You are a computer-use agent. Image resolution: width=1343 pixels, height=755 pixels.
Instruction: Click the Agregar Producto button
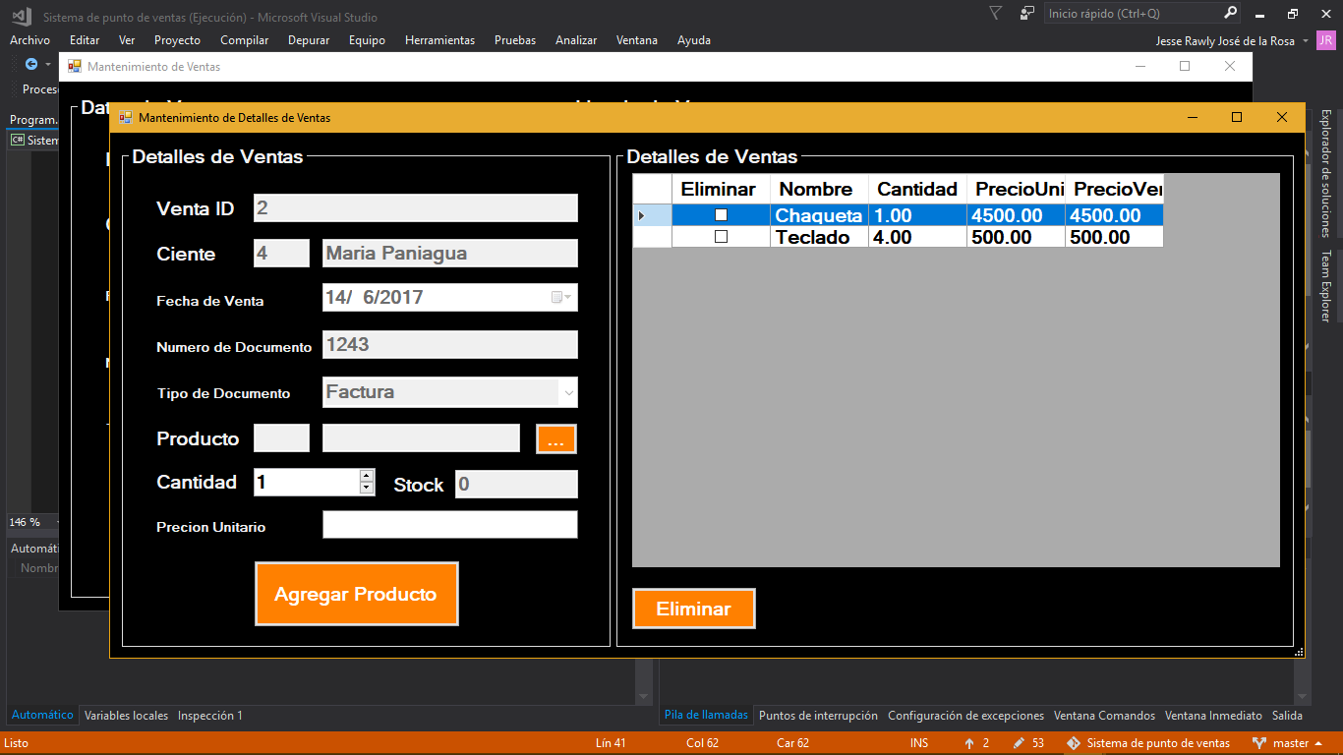pyautogui.click(x=356, y=594)
